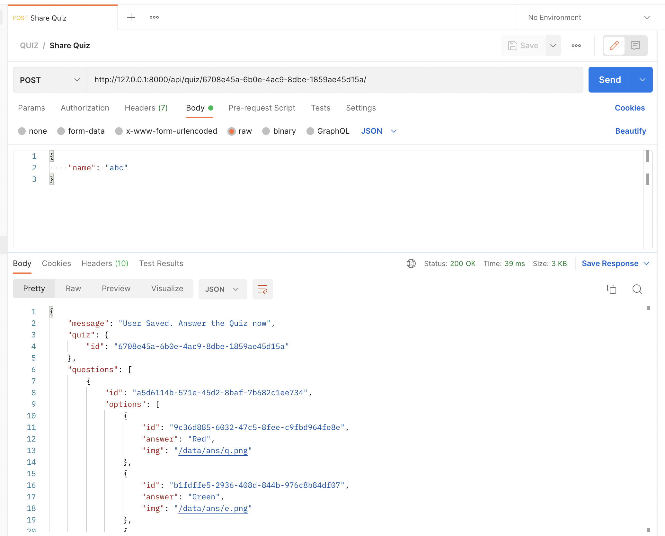Search the response with magnifier icon
This screenshot has width=665, height=536.
point(637,289)
